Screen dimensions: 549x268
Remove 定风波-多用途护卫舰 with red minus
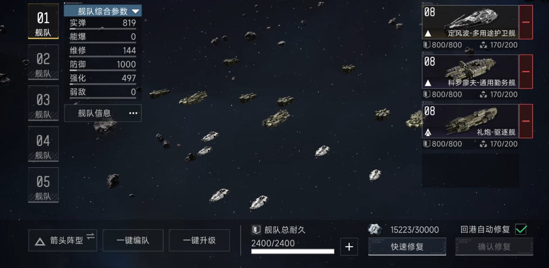(x=525, y=22)
